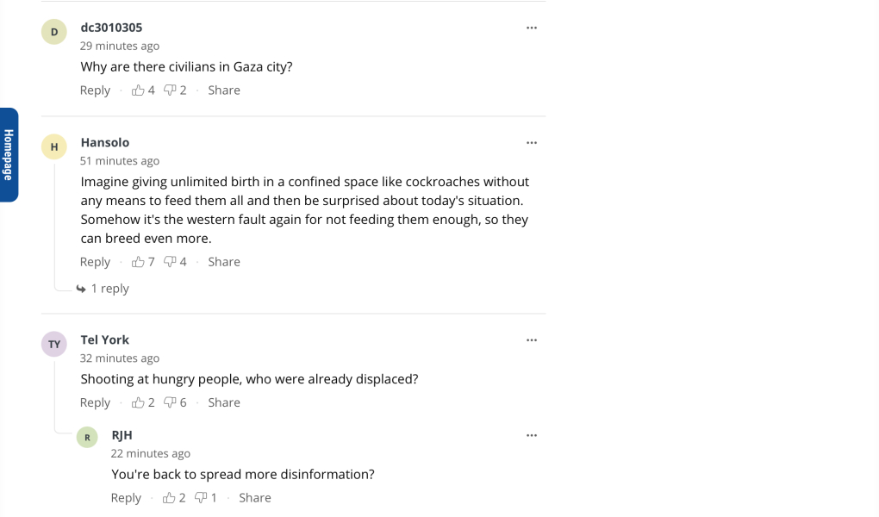Click the Tel York avatar
The height and width of the screenshot is (517, 879).
pos(54,345)
